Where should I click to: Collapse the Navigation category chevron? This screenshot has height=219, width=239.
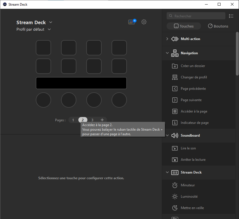(167, 53)
